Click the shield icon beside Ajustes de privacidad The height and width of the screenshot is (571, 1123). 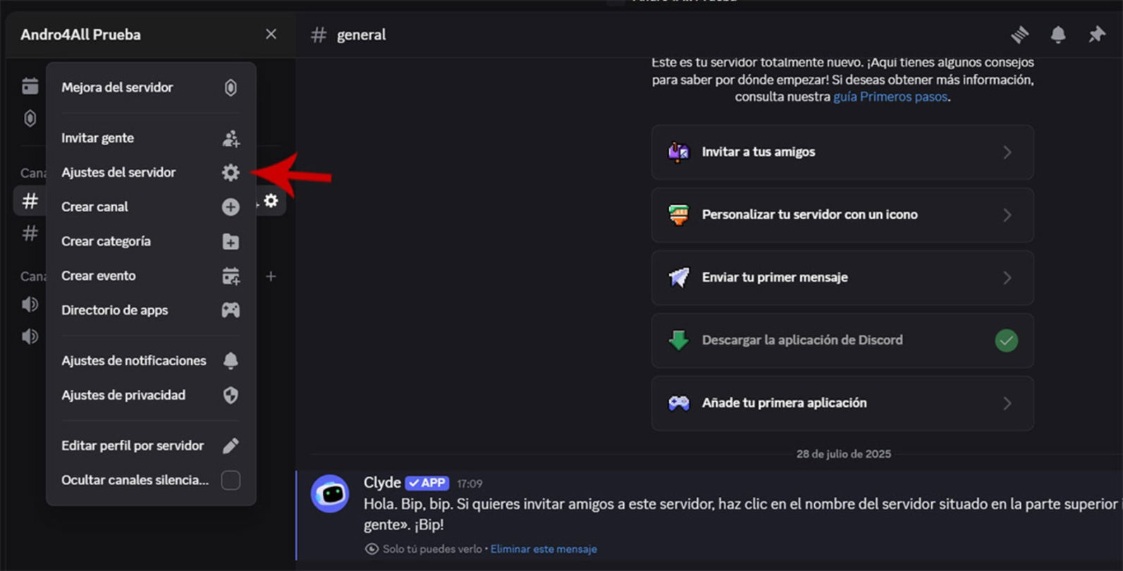point(231,395)
